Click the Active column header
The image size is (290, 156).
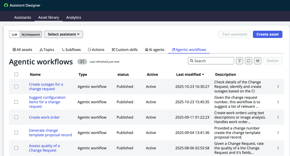tap(152, 74)
